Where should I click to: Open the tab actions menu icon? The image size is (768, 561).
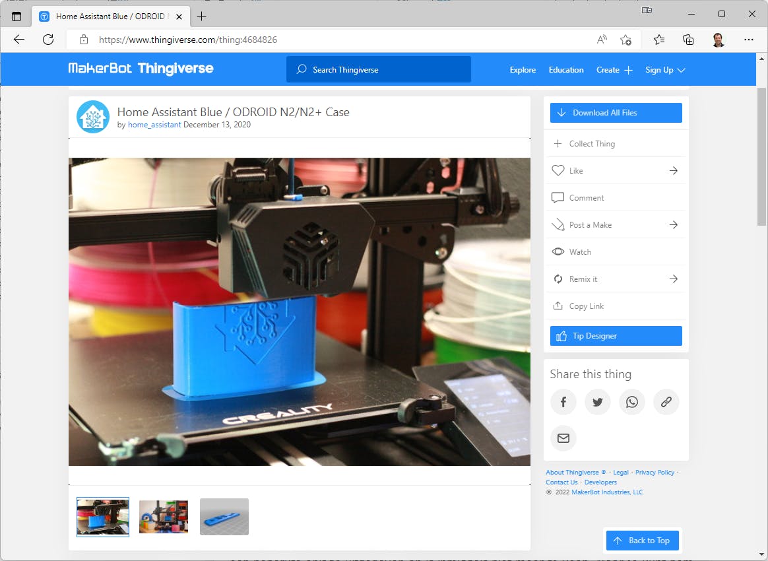pyautogui.click(x=16, y=16)
